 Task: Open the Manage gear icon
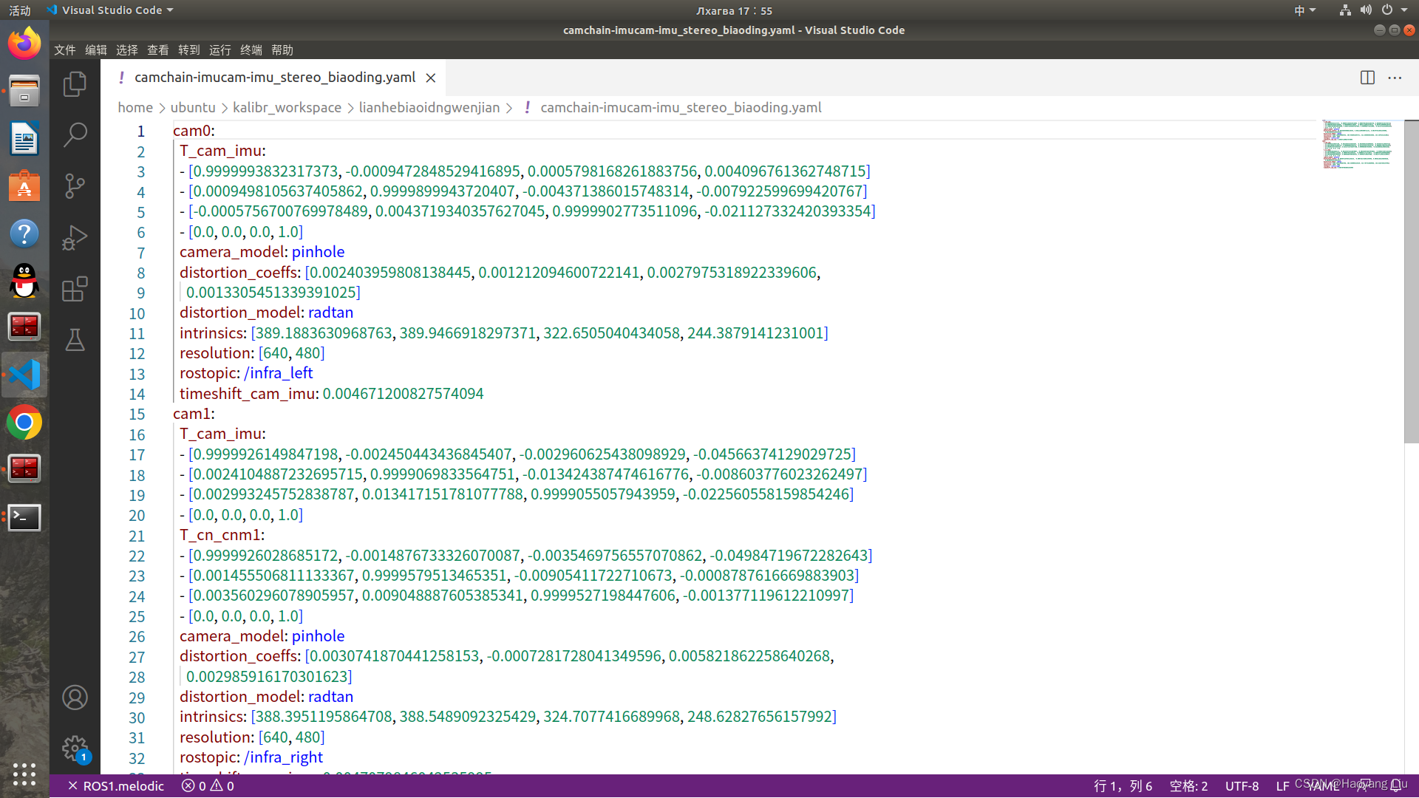click(75, 748)
